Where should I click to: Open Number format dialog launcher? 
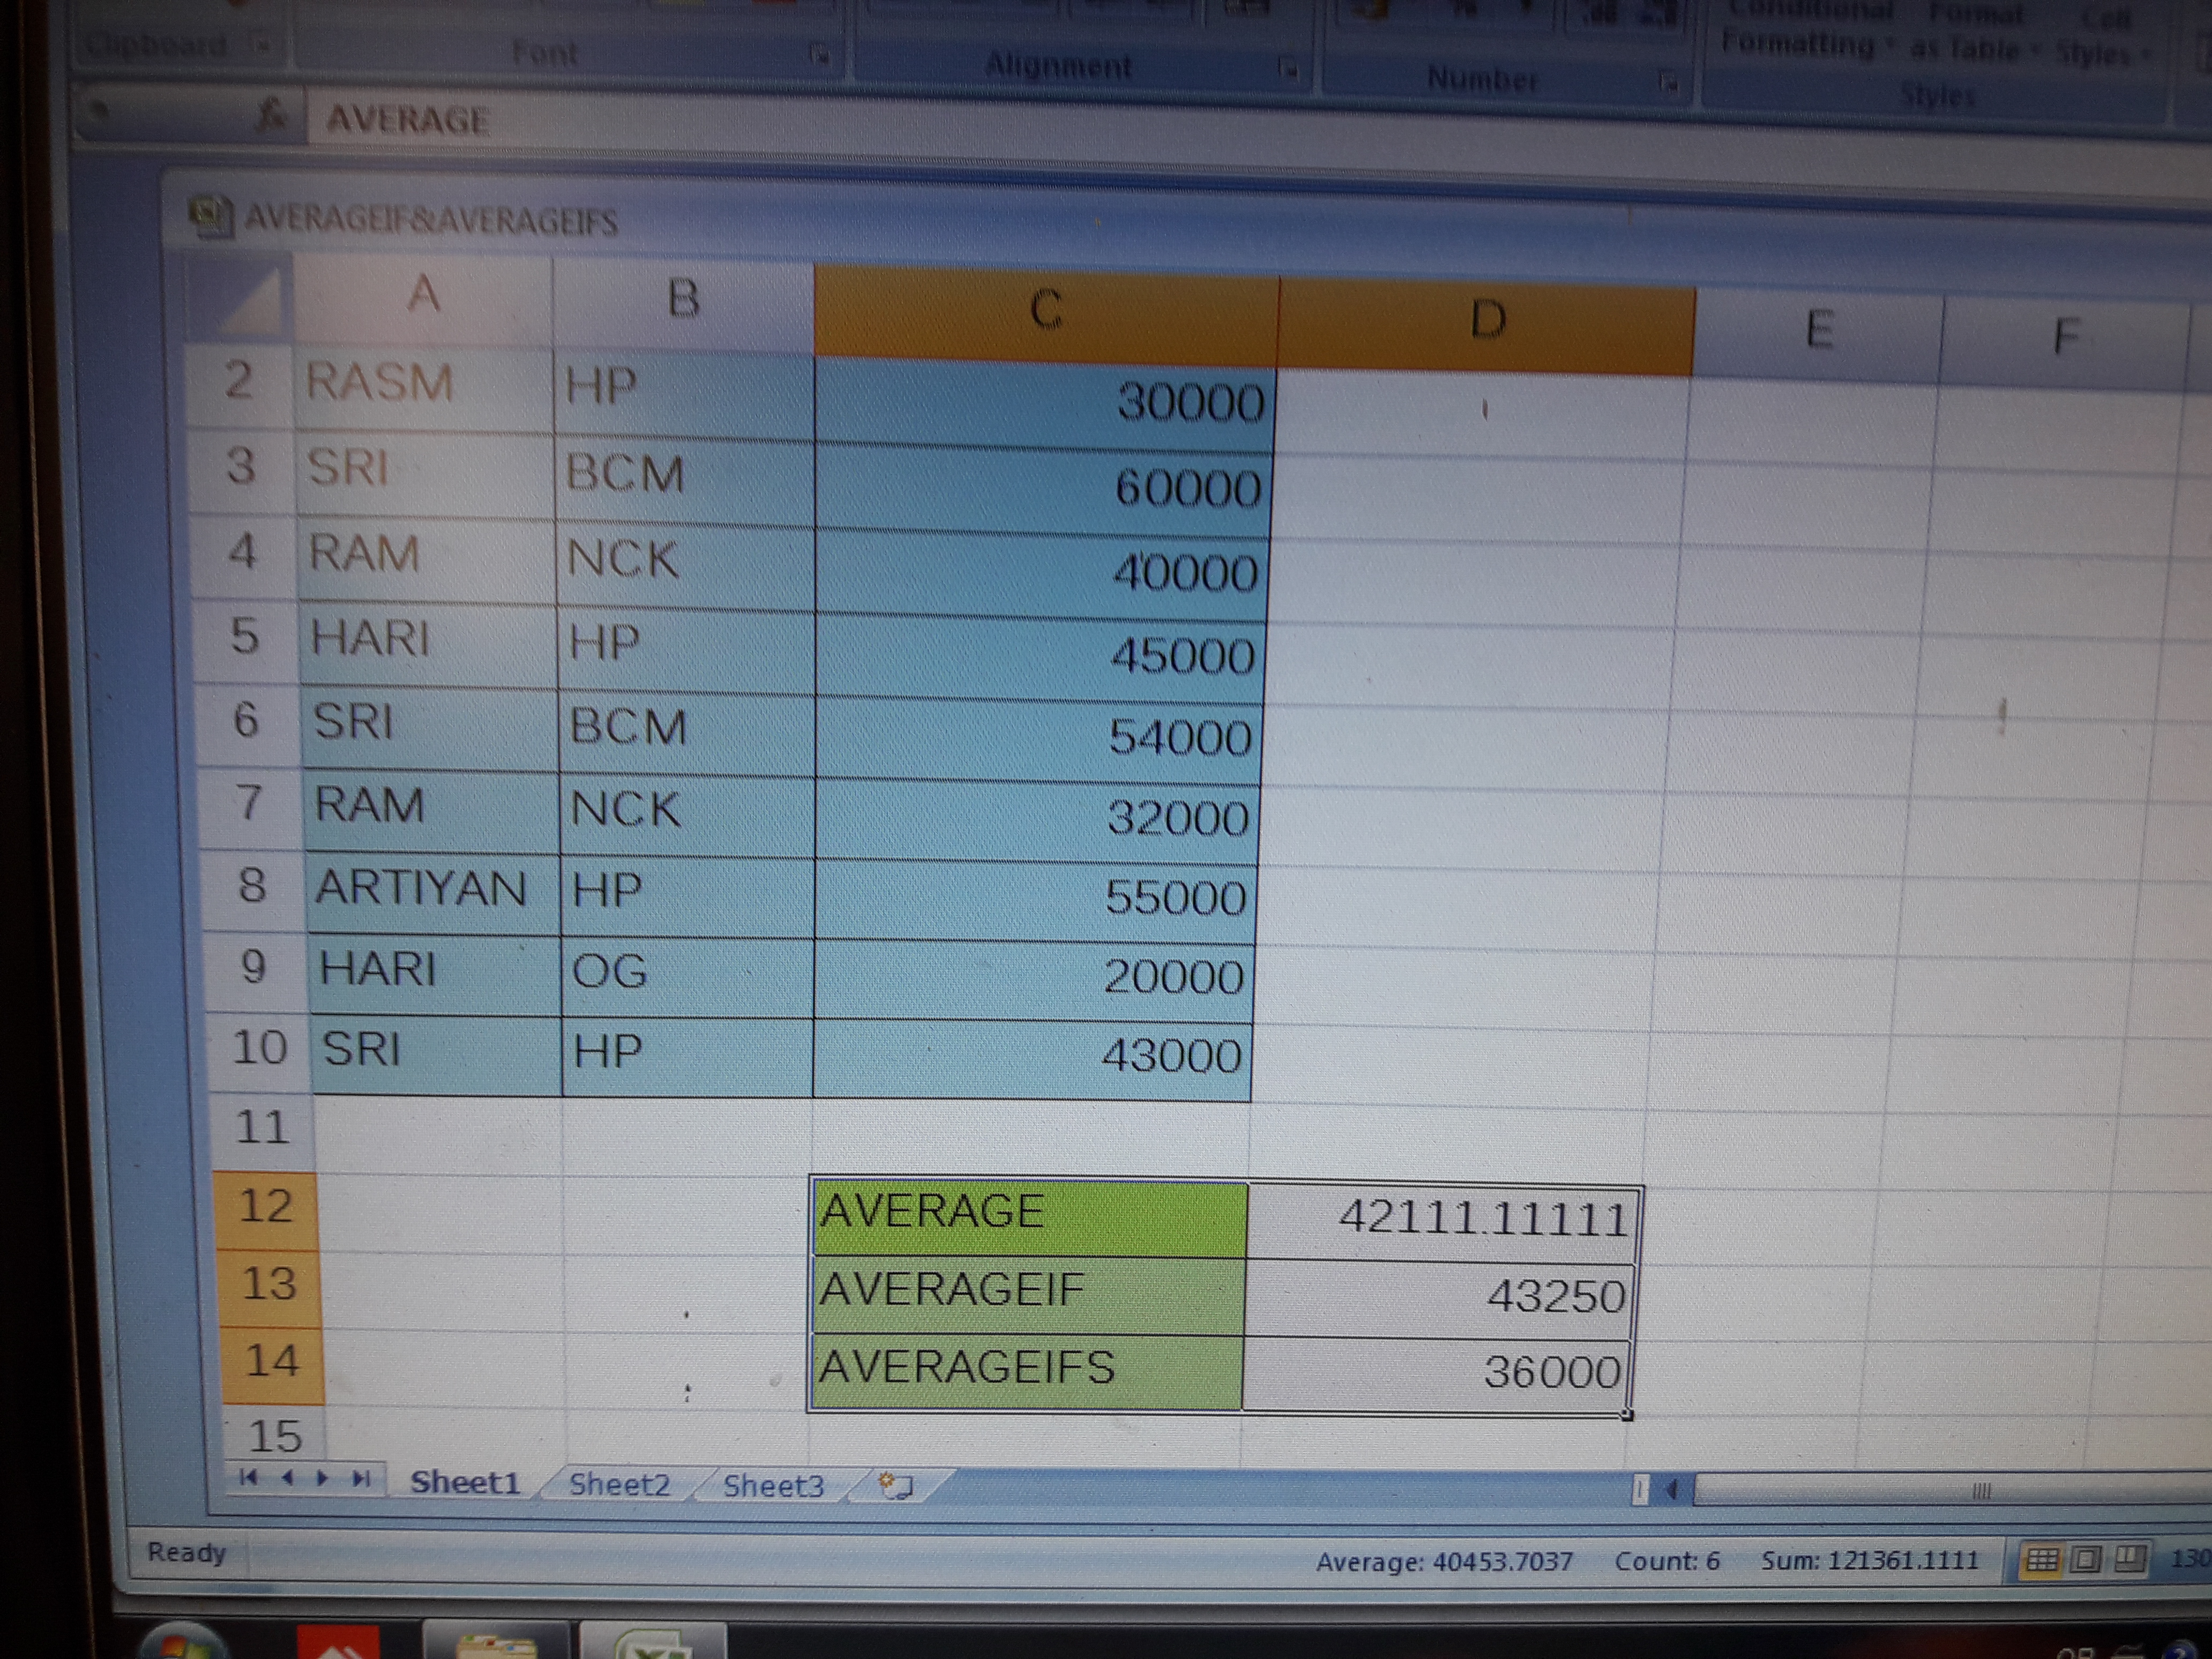(x=1667, y=81)
